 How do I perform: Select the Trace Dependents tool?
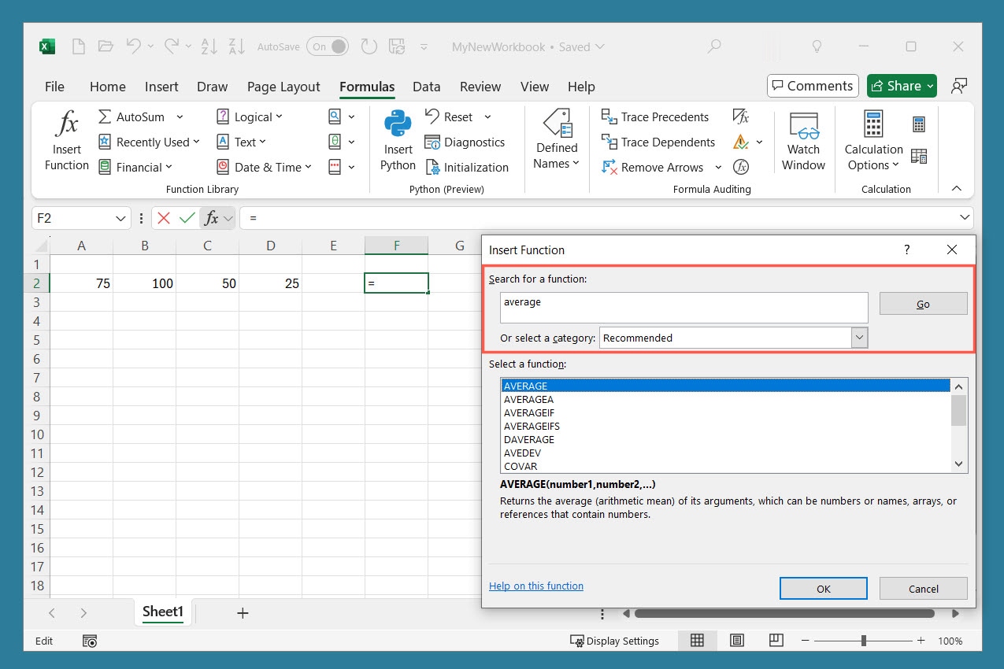658,142
